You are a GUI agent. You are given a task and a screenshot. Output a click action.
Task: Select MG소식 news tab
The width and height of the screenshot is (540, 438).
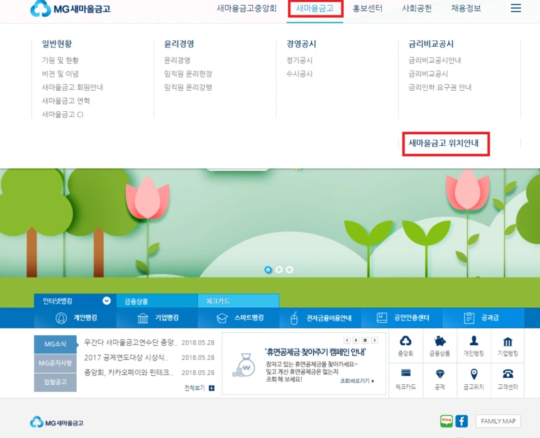coord(55,344)
